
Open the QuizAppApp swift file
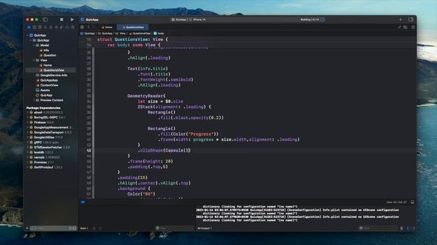click(47, 80)
